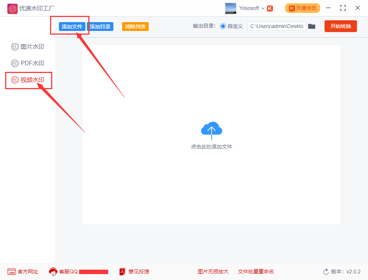Open the 图片无损放大 link
Viewport: 368px width, 280px height.
point(213,272)
